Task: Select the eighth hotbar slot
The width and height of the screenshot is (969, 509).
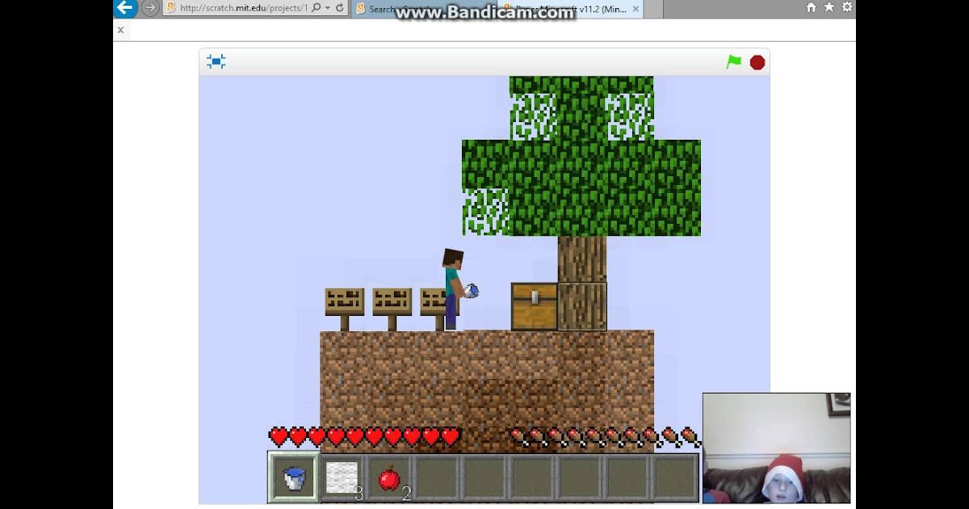Action: pos(627,477)
